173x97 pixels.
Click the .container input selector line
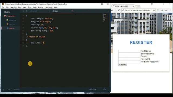pos(35,37)
